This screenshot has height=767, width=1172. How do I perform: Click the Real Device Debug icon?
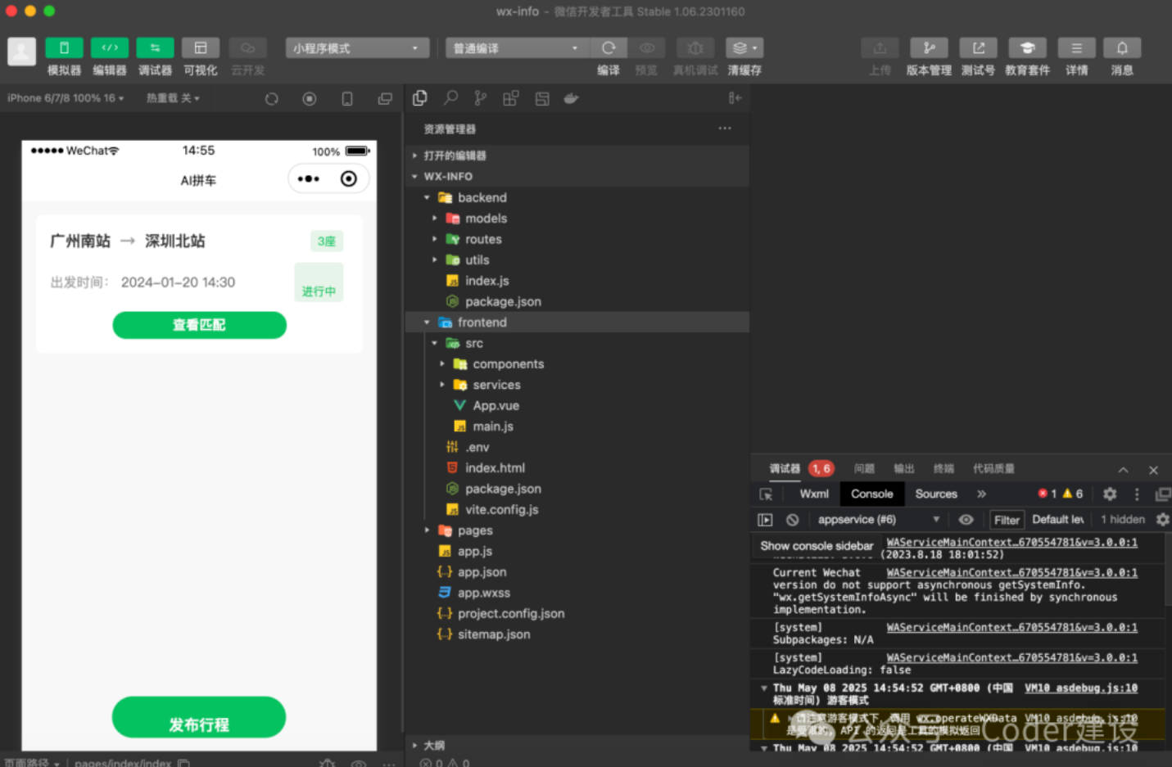(x=695, y=47)
